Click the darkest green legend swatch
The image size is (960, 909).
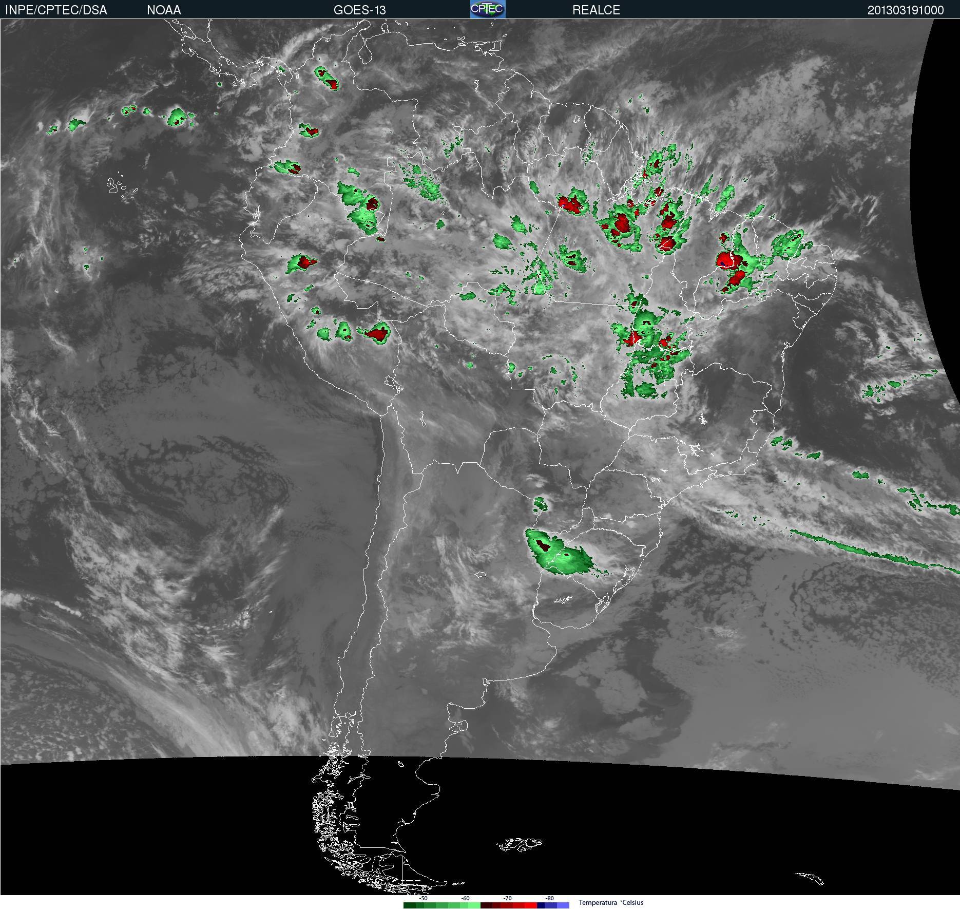[410, 905]
